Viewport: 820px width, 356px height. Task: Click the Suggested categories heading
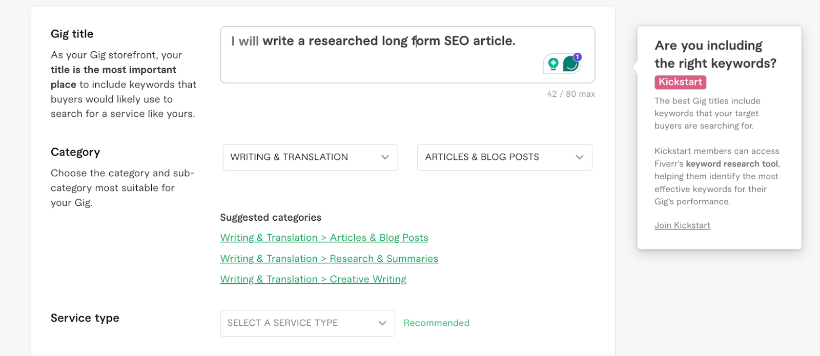pos(270,217)
